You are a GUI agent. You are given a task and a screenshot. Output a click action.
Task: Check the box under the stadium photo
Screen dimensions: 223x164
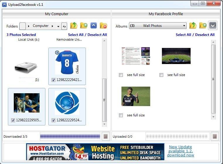pyautogui.click(x=161, y=75)
